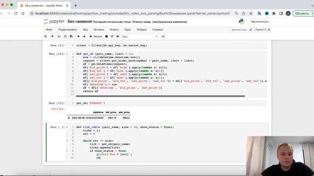Save notebook with the toolbar save icon
This screenshot has width=314, height=176.
[x=46, y=37]
